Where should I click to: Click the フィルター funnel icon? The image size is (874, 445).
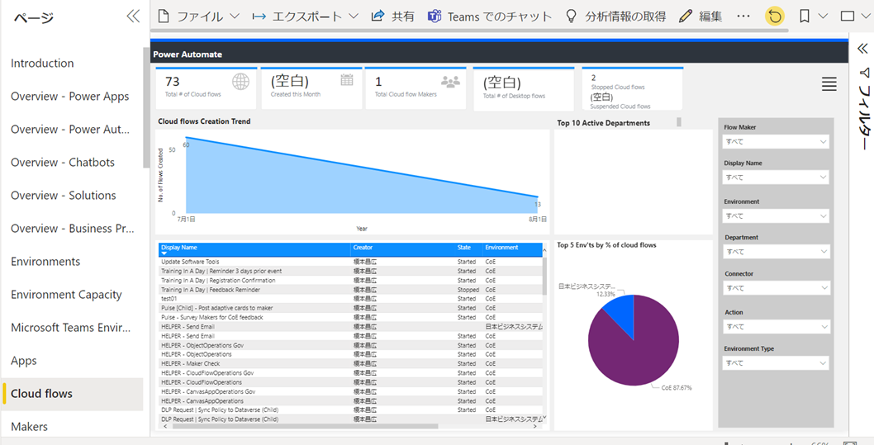tap(863, 72)
